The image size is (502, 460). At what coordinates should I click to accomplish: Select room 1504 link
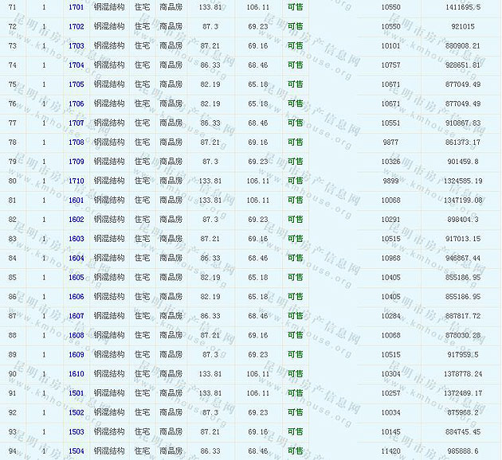point(76,451)
